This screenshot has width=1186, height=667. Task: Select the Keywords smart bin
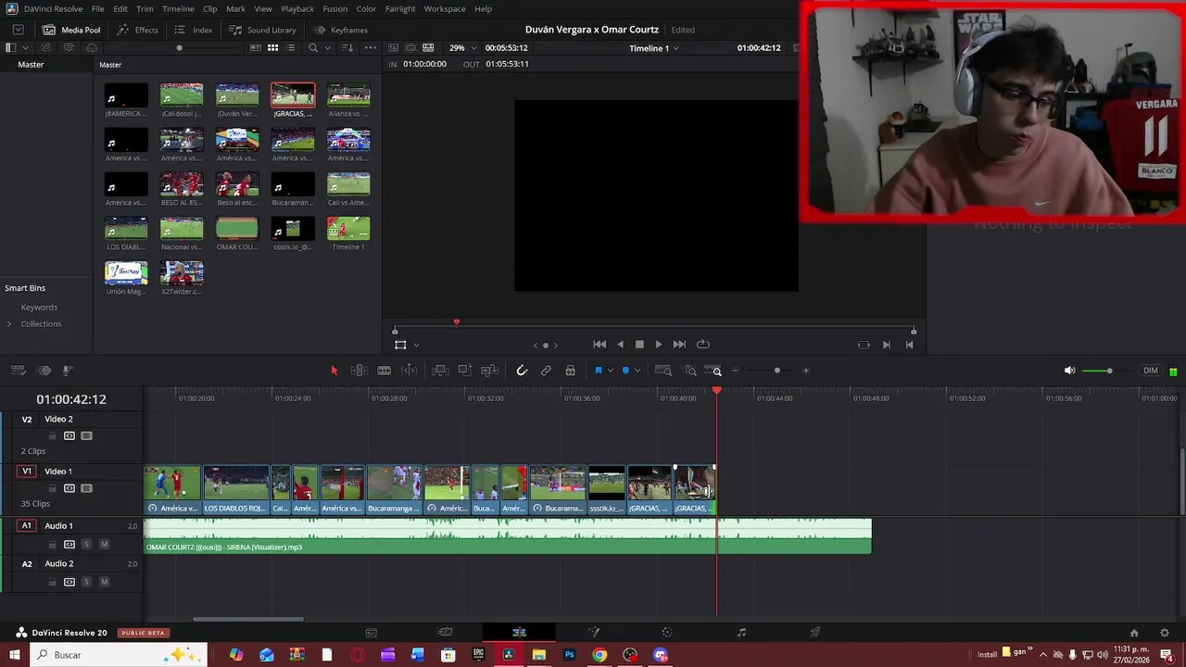coord(39,308)
